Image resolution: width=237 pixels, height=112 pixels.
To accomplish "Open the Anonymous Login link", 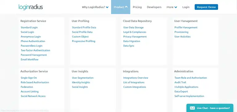I will pos(31,37).
